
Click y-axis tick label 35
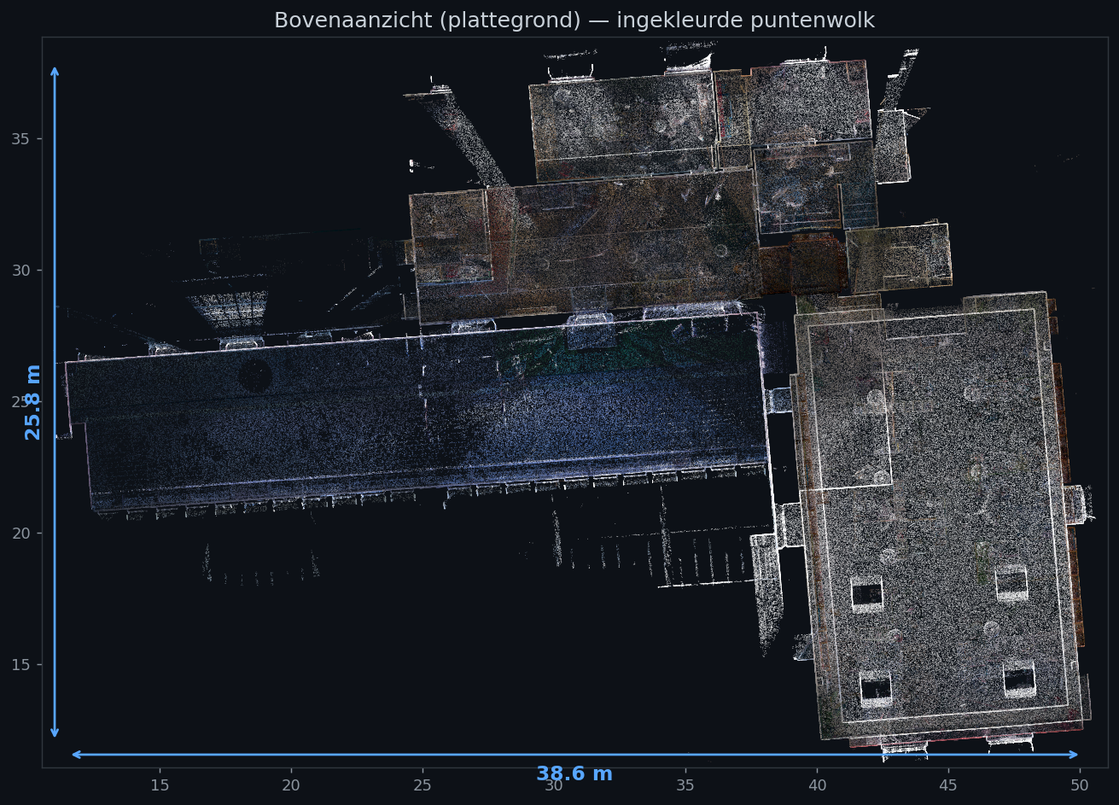(20, 138)
